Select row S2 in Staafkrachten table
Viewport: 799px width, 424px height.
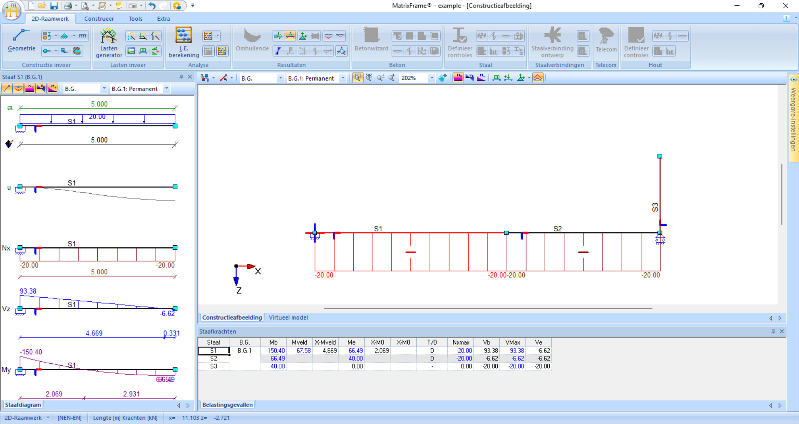(213, 358)
